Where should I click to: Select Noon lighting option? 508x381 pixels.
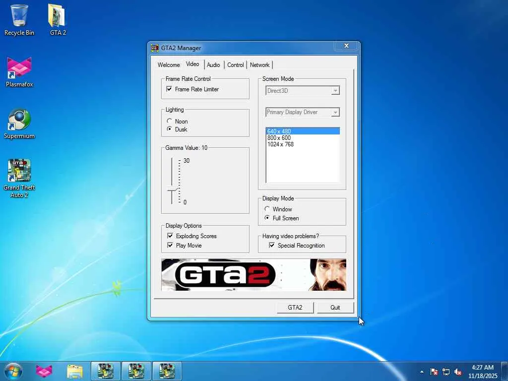(x=169, y=121)
